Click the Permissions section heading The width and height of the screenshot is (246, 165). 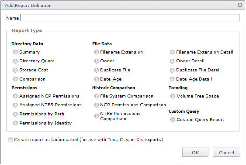(x=24, y=88)
